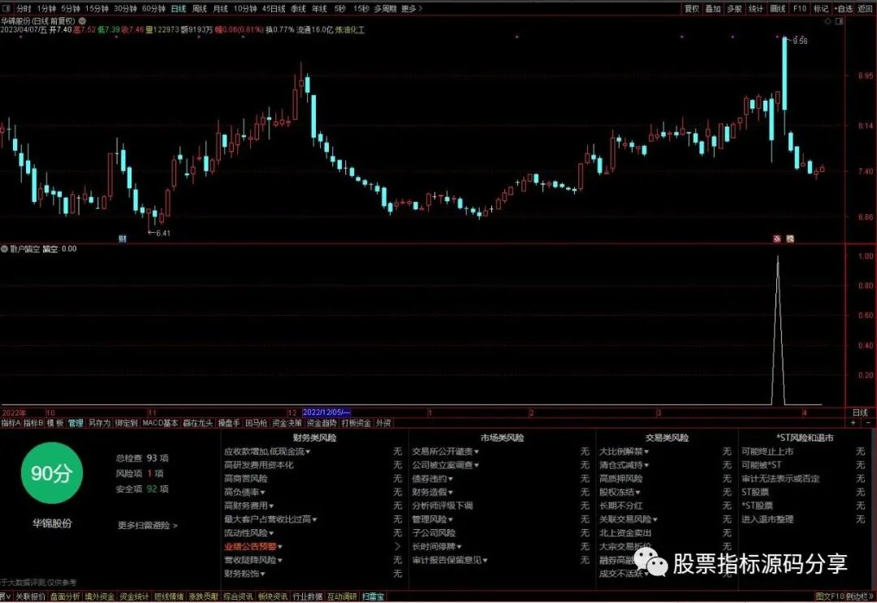Expand the 交易所公开谴责 item
This screenshot has width=877, height=603.
[446, 451]
